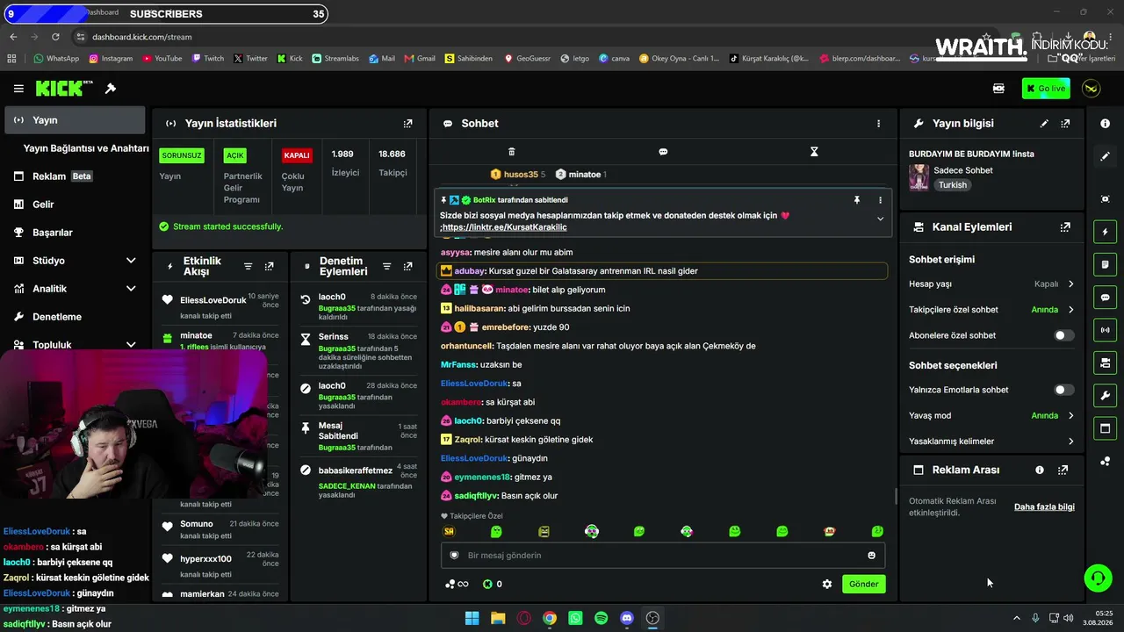This screenshot has height=632, width=1124.
Task: Pop out the Reklam Arası panel
Action: [1063, 470]
